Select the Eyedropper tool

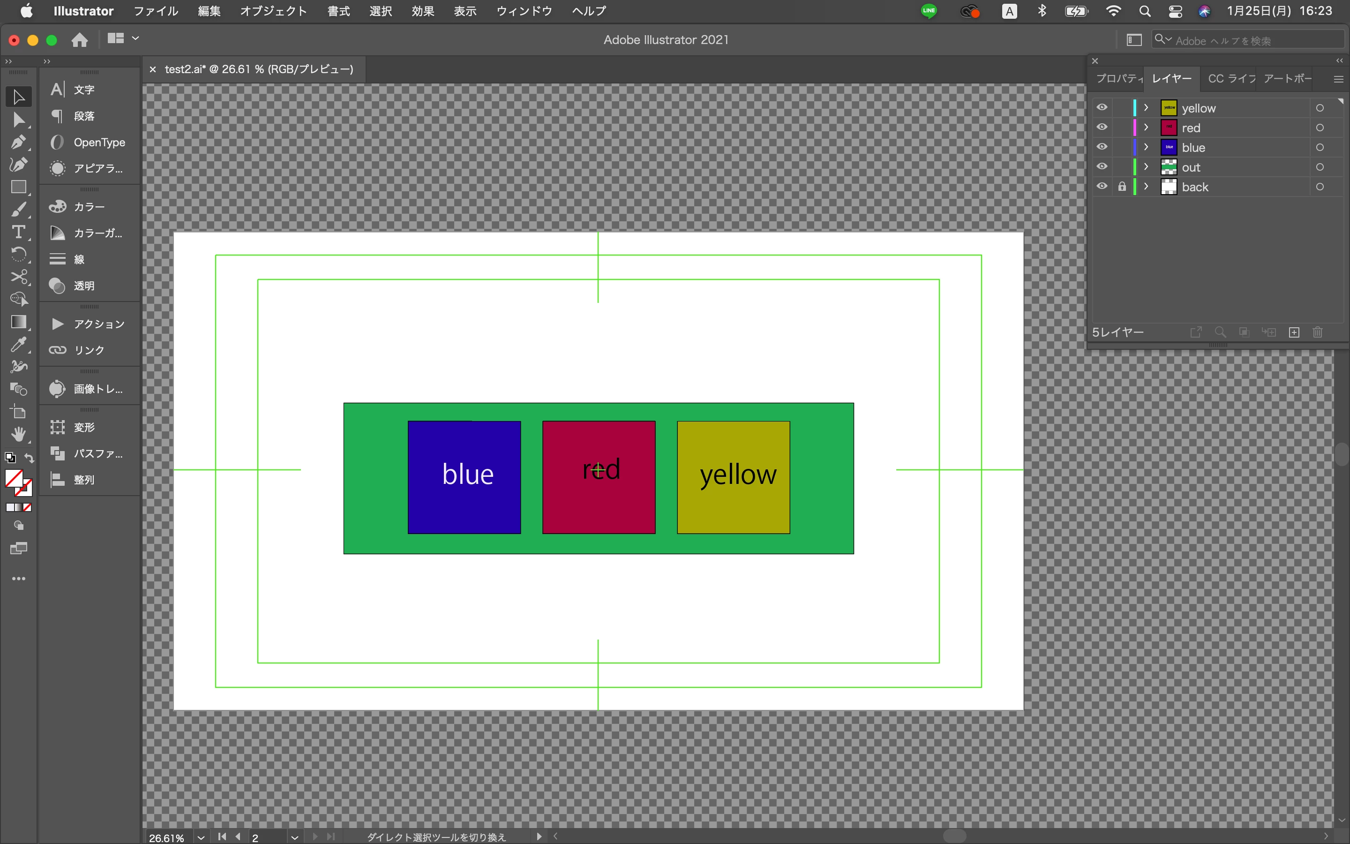point(18,345)
